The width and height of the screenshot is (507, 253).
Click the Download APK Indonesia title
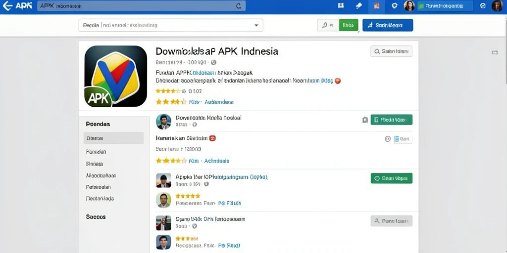pos(217,51)
